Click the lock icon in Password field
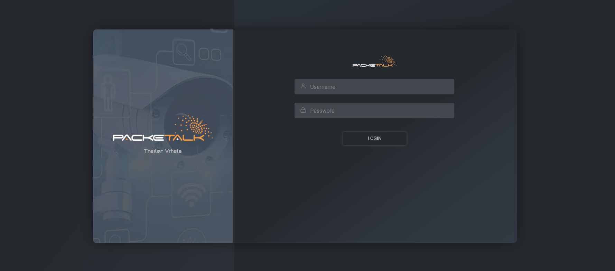The image size is (615, 271). tap(303, 110)
